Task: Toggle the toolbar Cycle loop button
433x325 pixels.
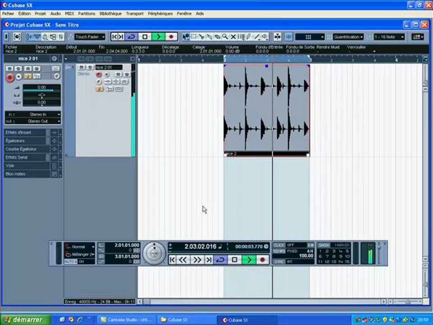Action: [x=132, y=37]
